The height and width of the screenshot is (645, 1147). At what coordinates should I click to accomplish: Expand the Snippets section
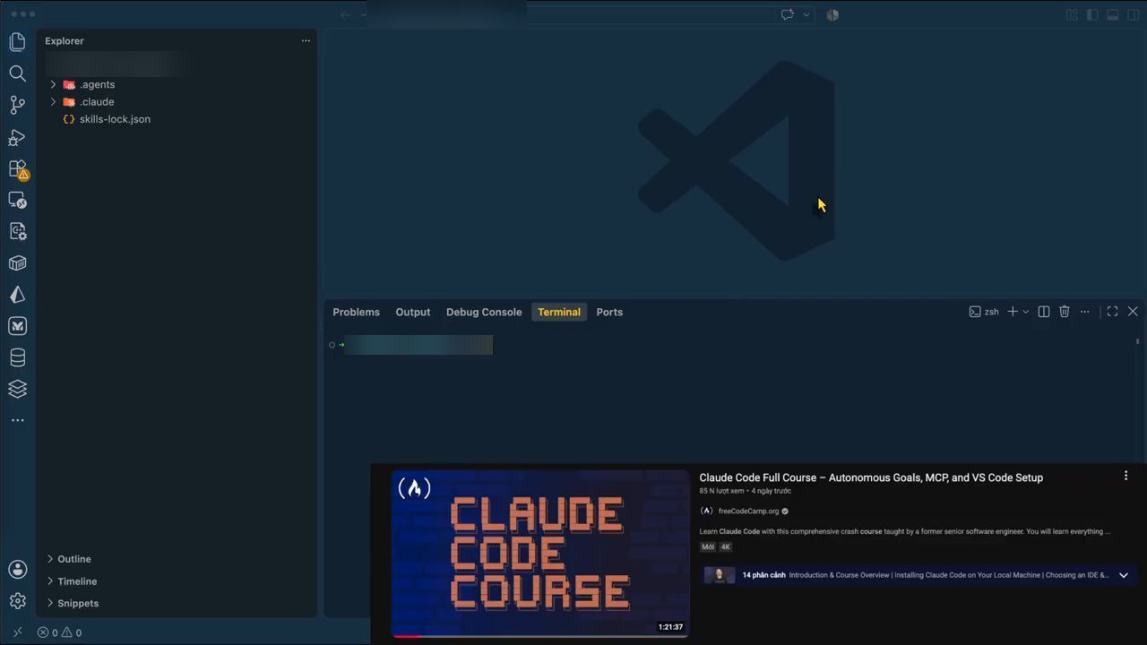click(x=78, y=604)
